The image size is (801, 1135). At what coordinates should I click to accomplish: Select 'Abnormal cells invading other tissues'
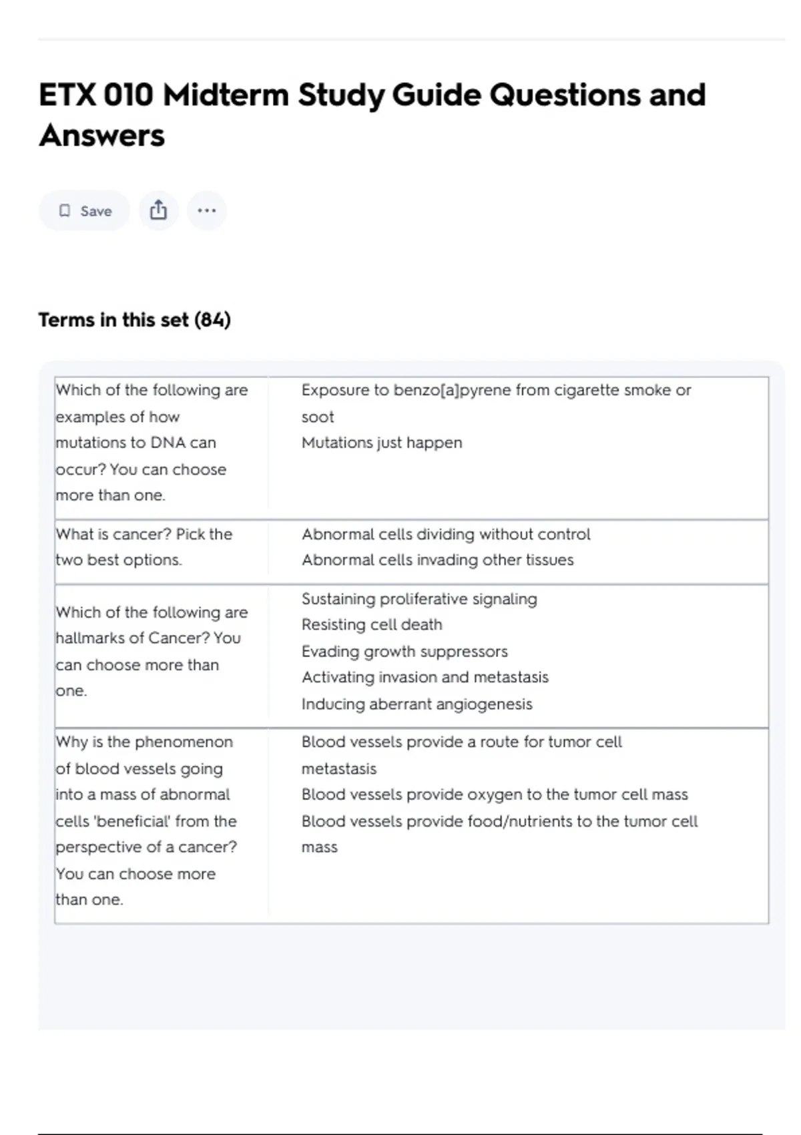click(x=437, y=560)
